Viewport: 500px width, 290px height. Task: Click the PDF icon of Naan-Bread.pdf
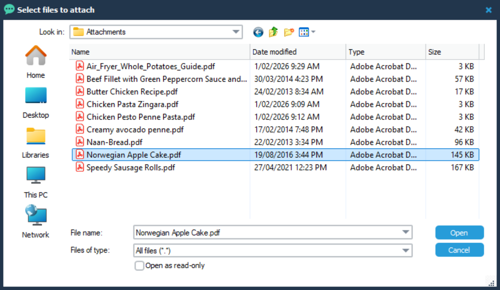pos(80,142)
